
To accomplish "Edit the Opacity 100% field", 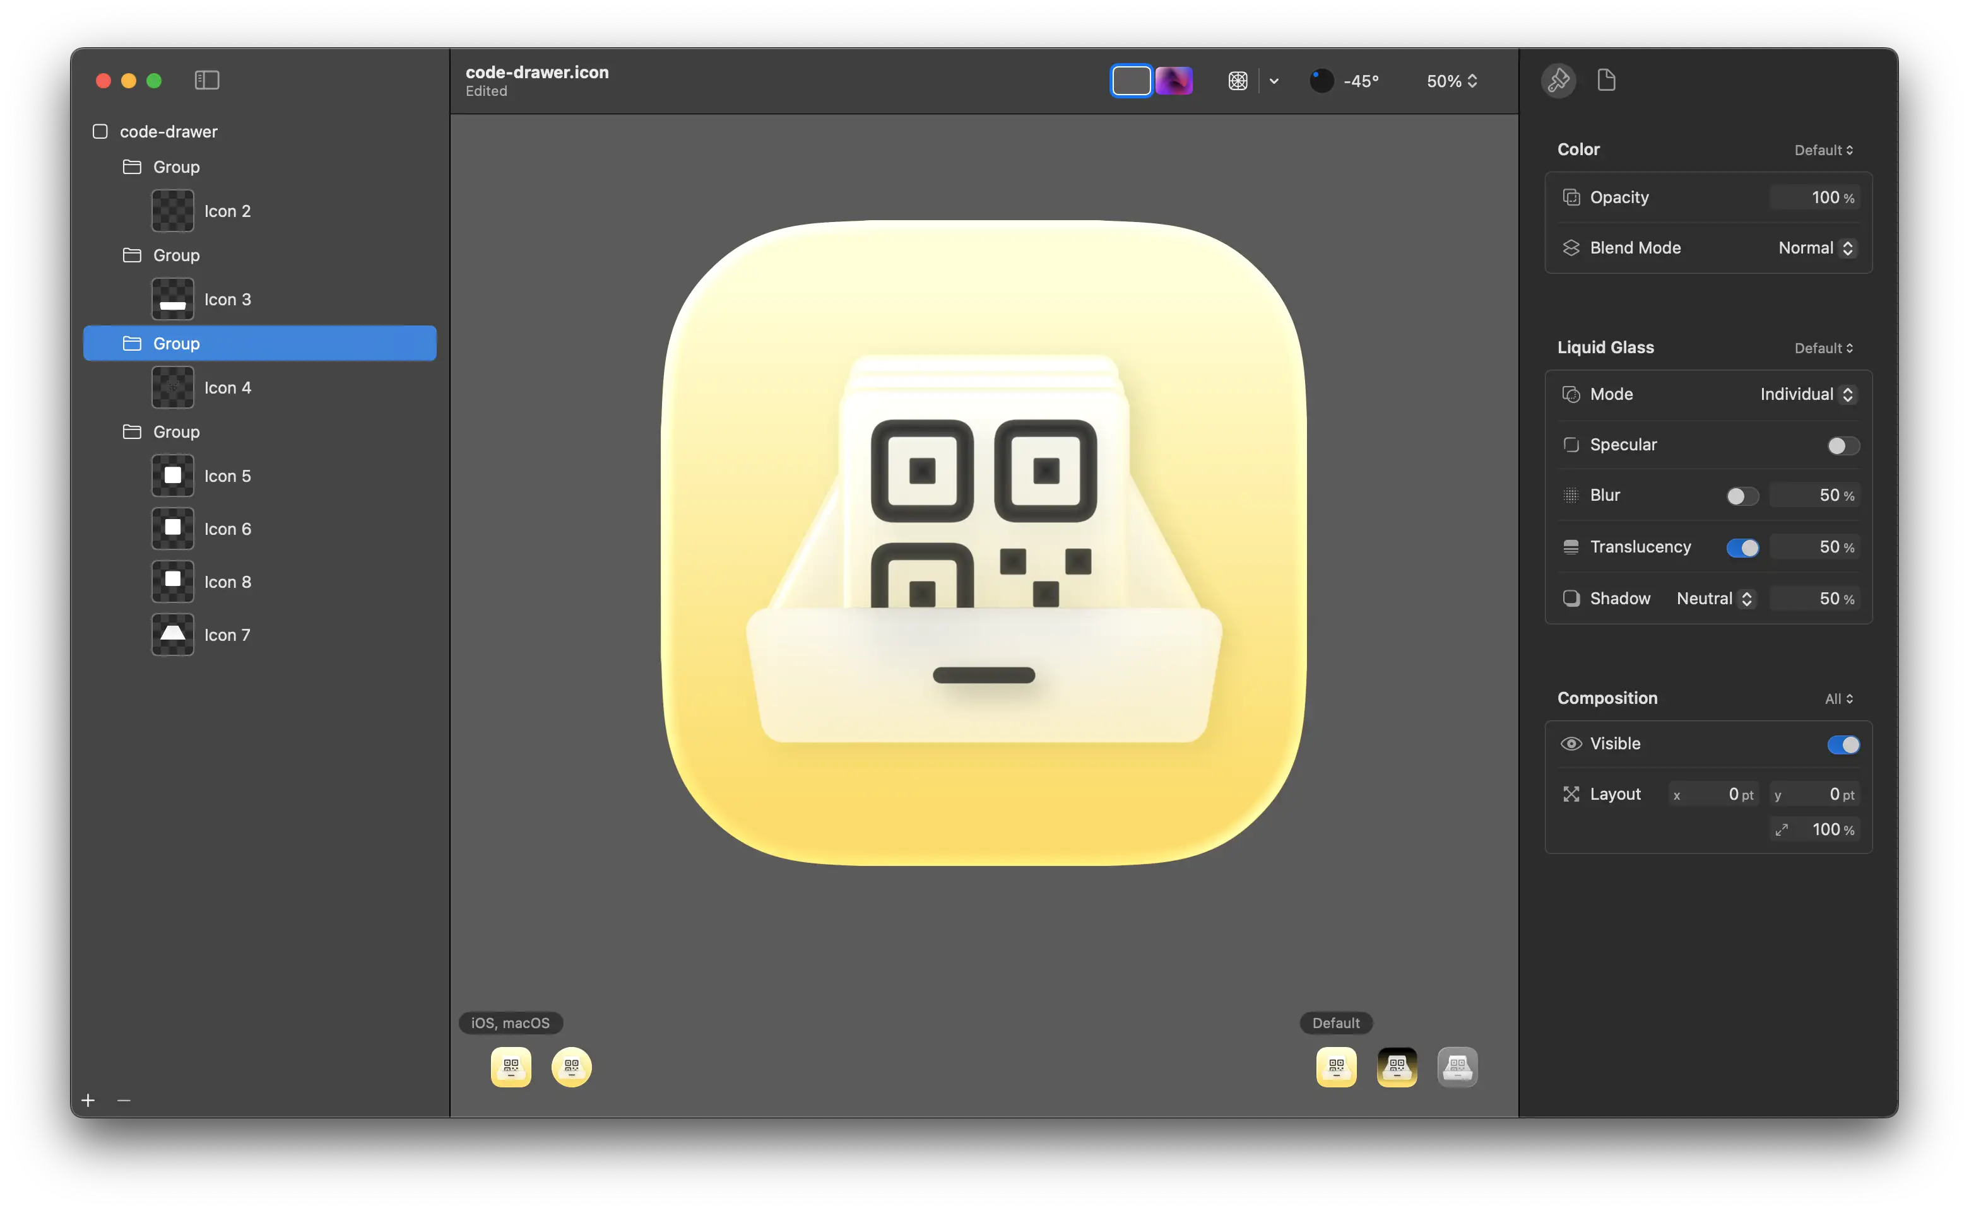I will click(x=1814, y=197).
